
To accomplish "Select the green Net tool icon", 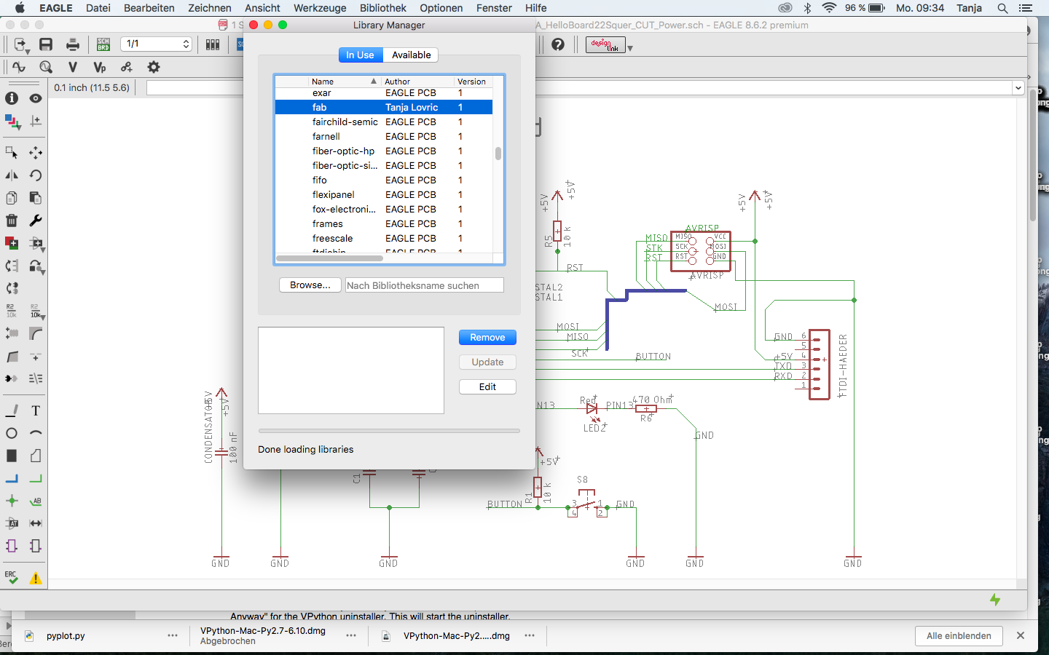I will click(35, 478).
